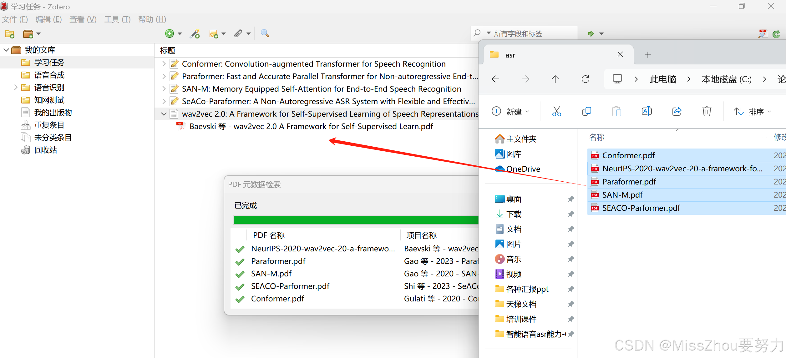Click the 新建 button in Explorer
Viewport: 786px width, 358px height.
pos(510,111)
